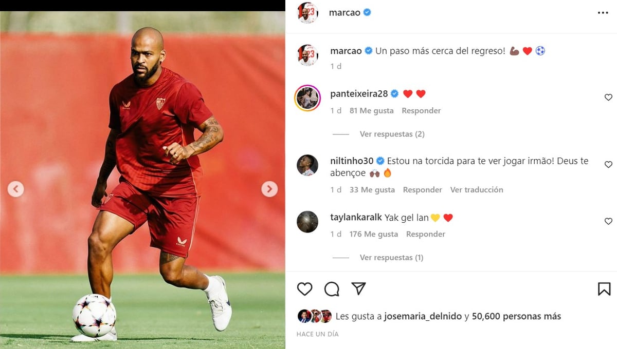The width and height of the screenshot is (617, 349).
Task: Like taylankaralk's comment
Action: pyautogui.click(x=608, y=221)
